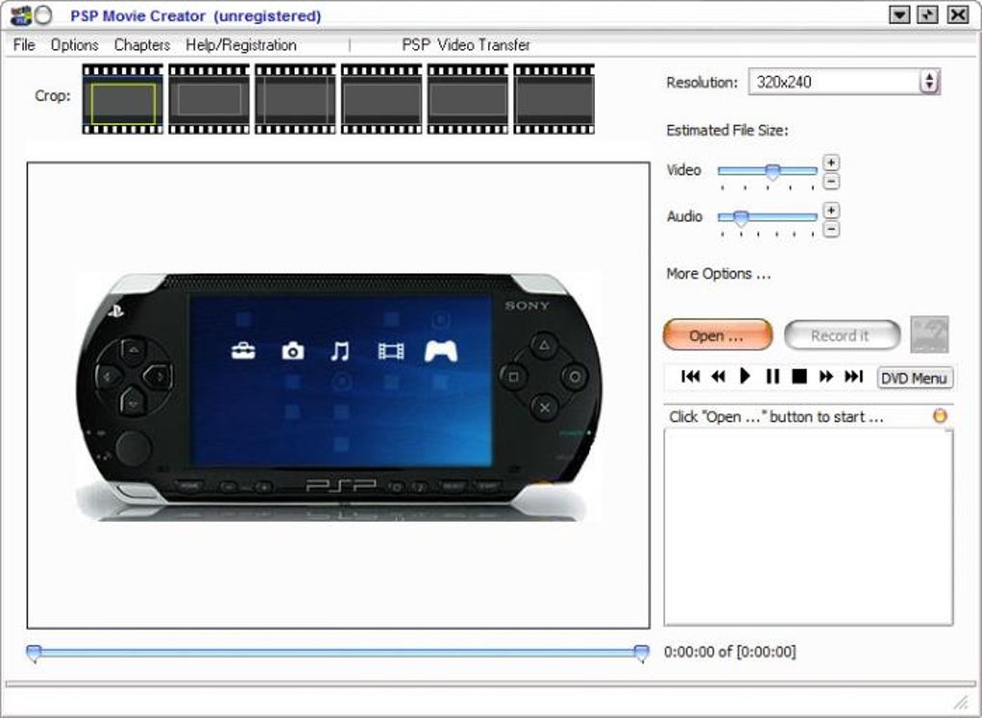Click the rewind playback button
Screen dimensions: 982x718
718,376
